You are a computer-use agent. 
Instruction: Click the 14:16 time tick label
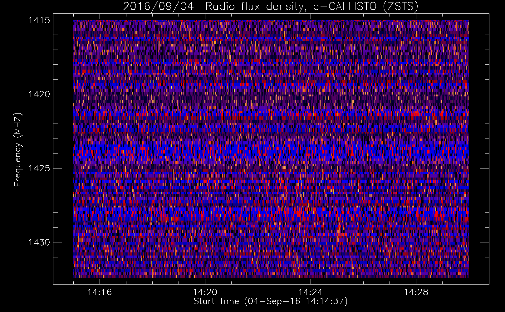click(x=100, y=292)
